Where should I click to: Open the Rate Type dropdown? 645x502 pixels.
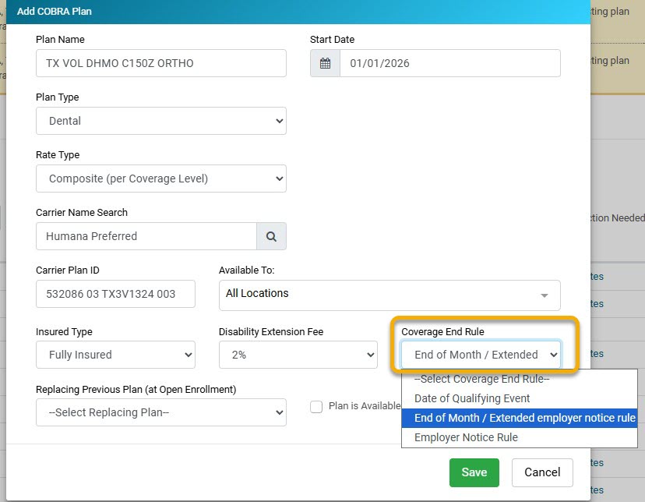point(160,179)
